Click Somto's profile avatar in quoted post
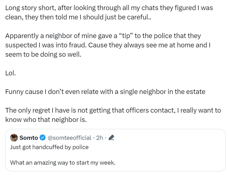 14,138
